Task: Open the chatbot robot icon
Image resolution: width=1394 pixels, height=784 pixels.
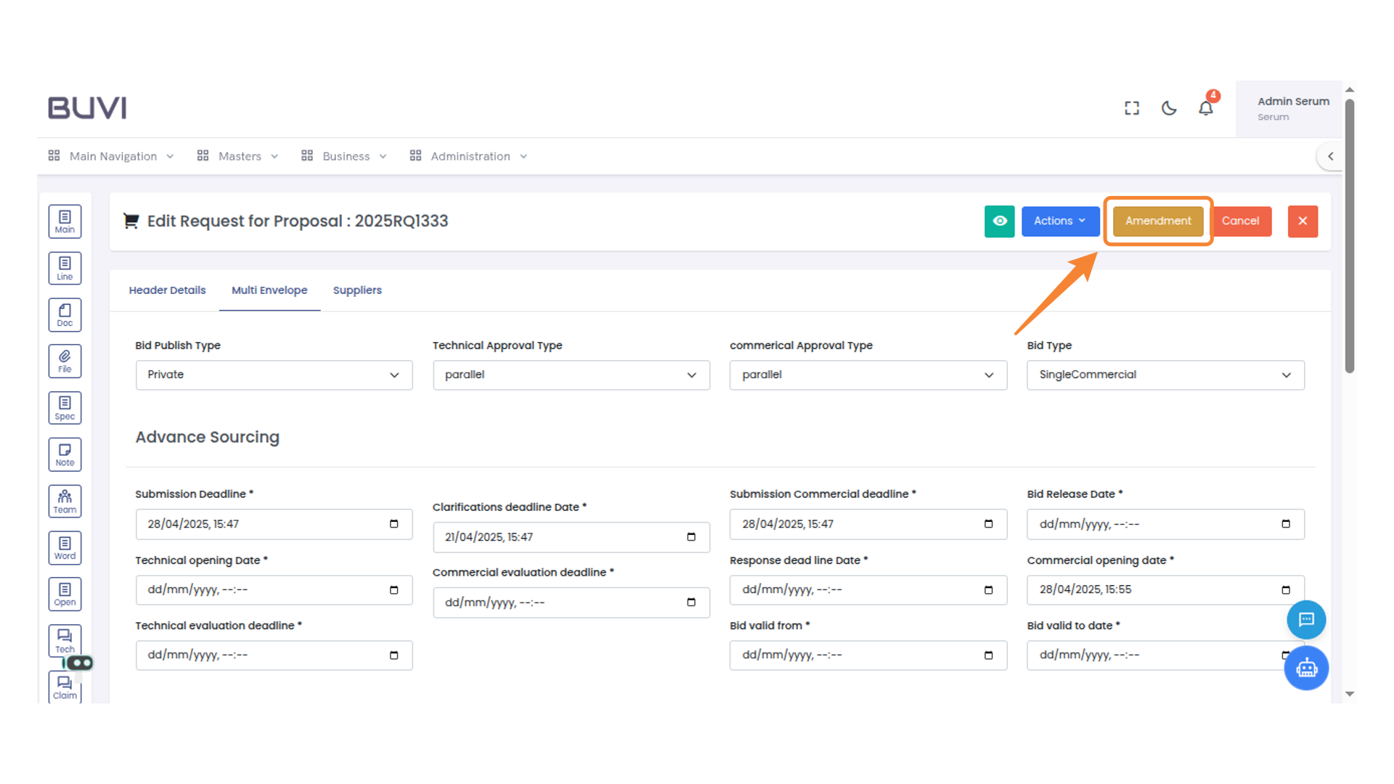Action: point(1306,668)
